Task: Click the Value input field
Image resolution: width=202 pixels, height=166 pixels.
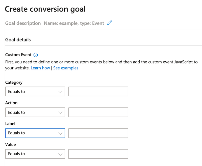Action: [98, 154]
